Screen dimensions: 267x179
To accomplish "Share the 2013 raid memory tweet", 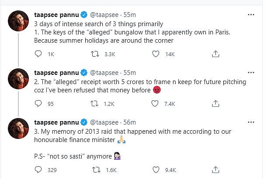I will [x=215, y=170].
